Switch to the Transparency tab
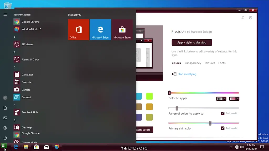This screenshot has width=269, height=151. [193, 63]
